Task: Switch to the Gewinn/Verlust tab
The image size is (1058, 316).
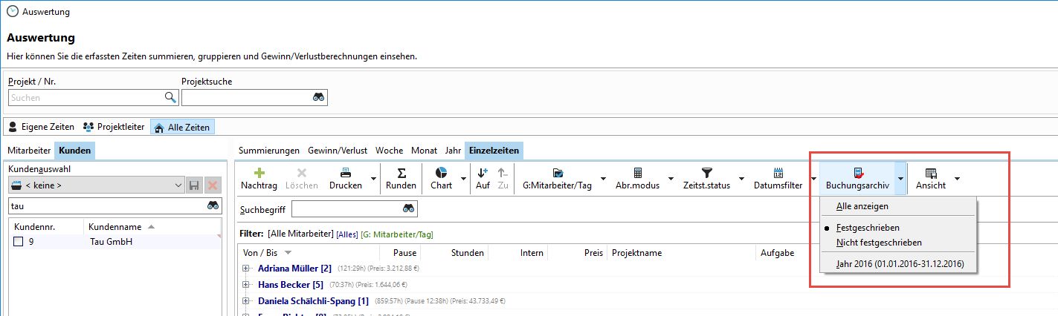Action: point(338,151)
